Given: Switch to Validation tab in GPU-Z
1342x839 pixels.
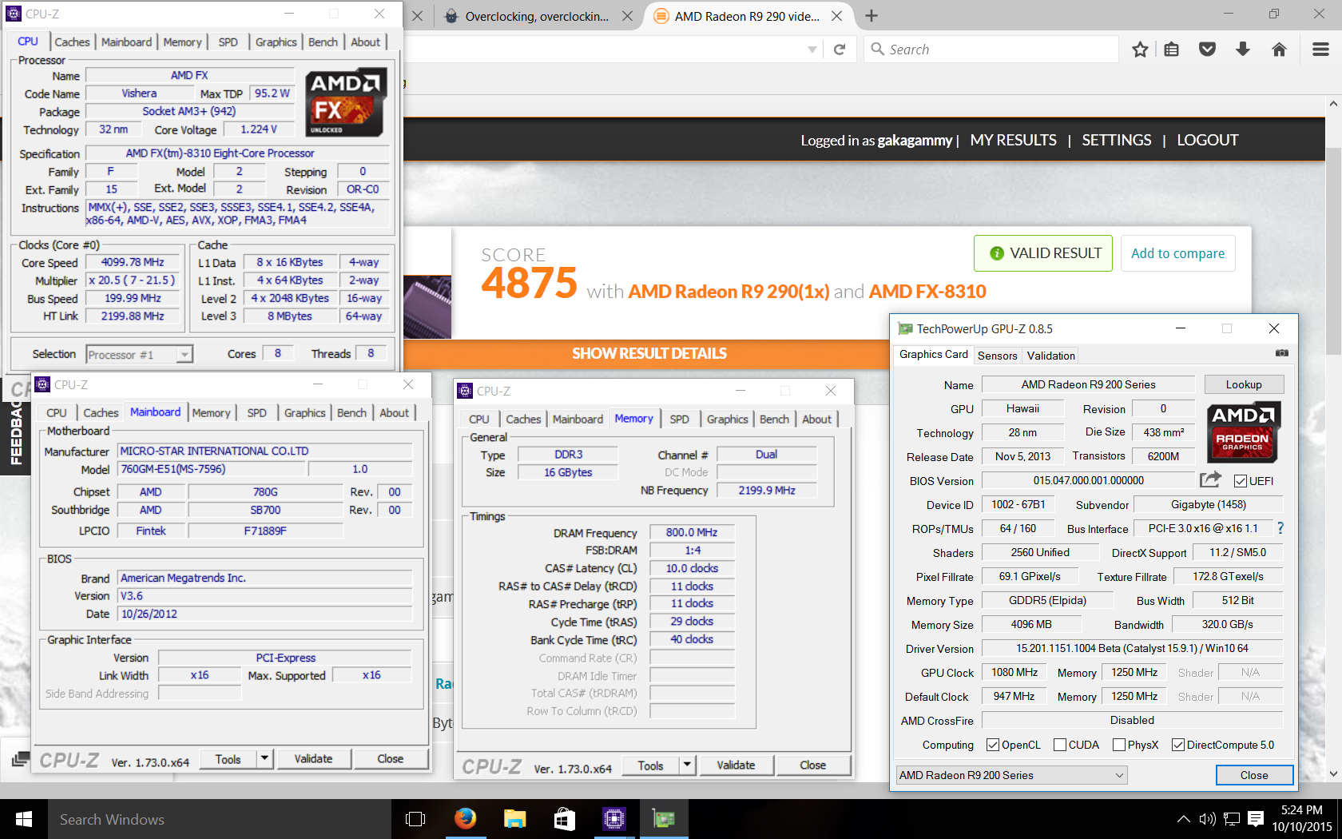Looking at the screenshot, I should (x=1050, y=356).
